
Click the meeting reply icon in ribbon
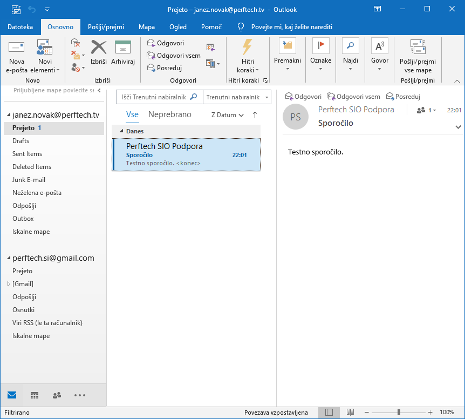tap(210, 47)
